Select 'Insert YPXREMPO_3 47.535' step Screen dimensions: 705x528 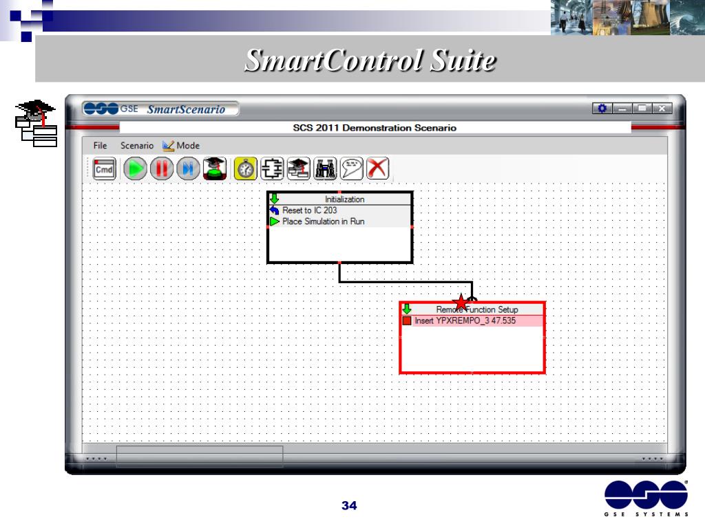[465, 320]
